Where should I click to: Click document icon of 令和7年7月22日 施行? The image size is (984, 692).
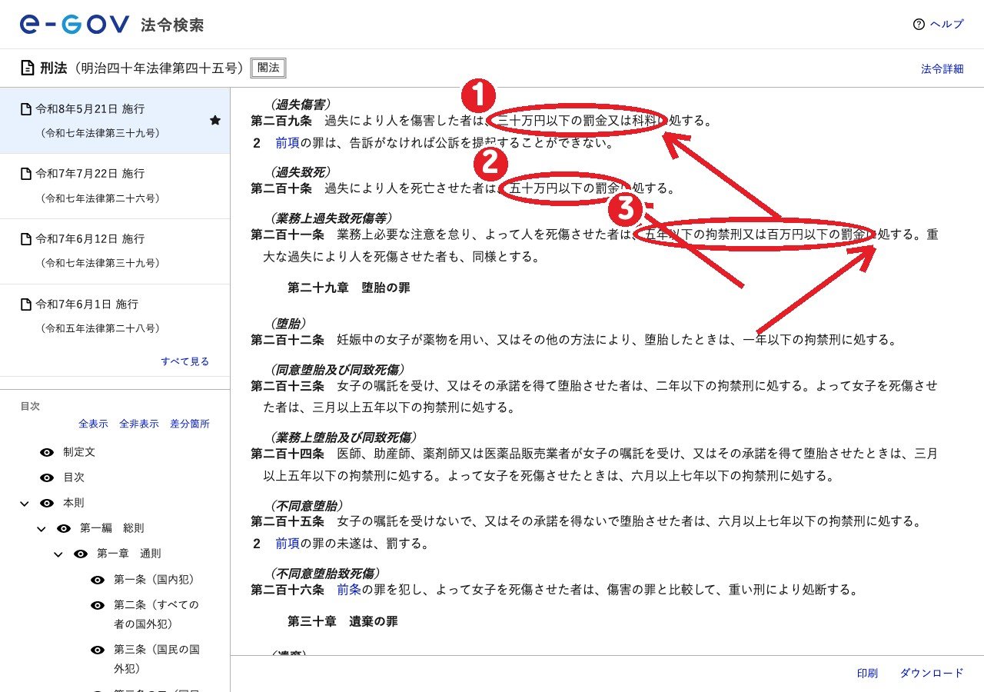(x=26, y=174)
